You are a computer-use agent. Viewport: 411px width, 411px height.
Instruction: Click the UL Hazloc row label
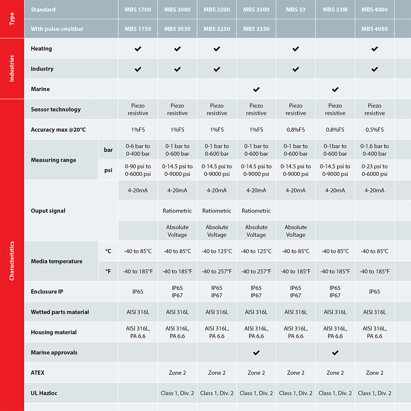tap(44, 393)
